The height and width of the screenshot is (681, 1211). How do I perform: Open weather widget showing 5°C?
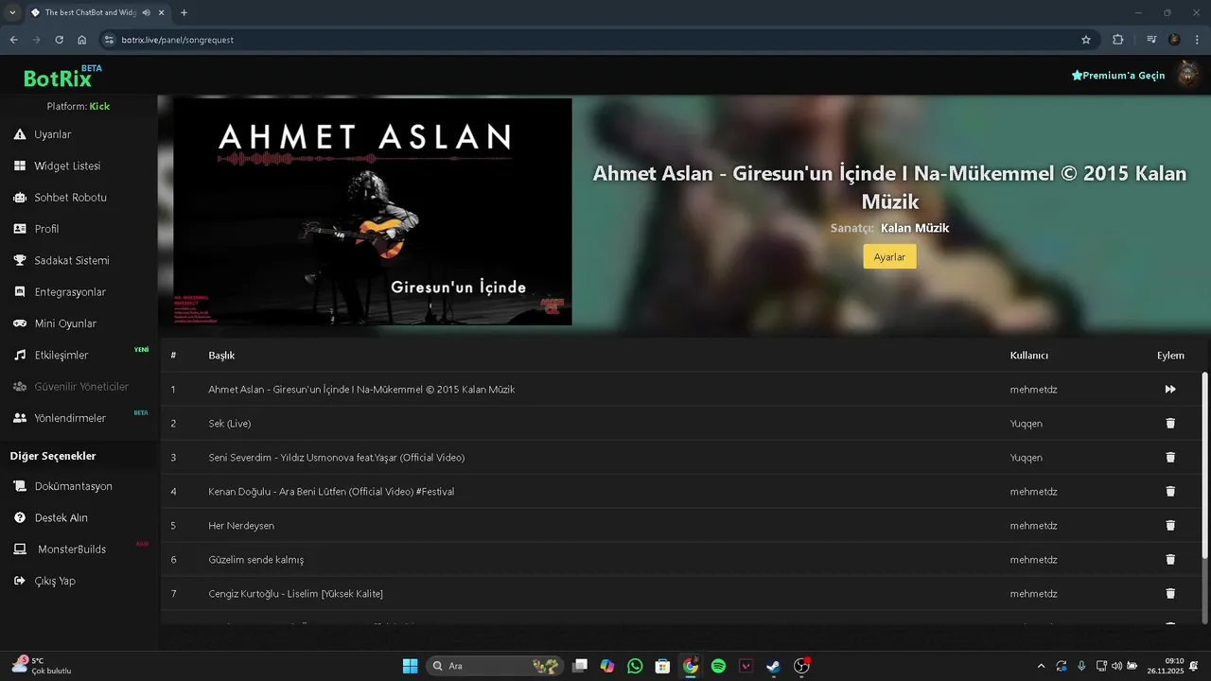coord(40,666)
